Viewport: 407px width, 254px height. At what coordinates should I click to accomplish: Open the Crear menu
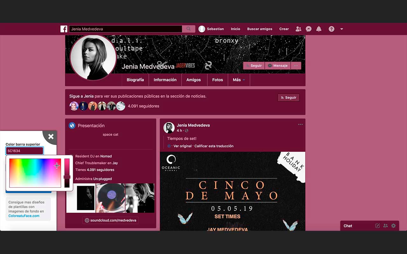pyautogui.click(x=284, y=29)
